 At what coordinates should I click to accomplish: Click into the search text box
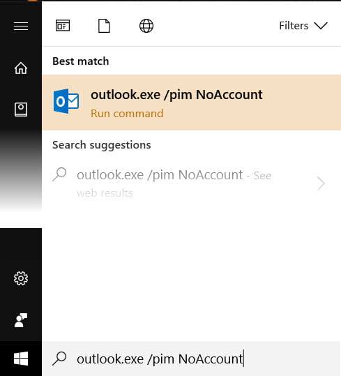tap(192, 359)
